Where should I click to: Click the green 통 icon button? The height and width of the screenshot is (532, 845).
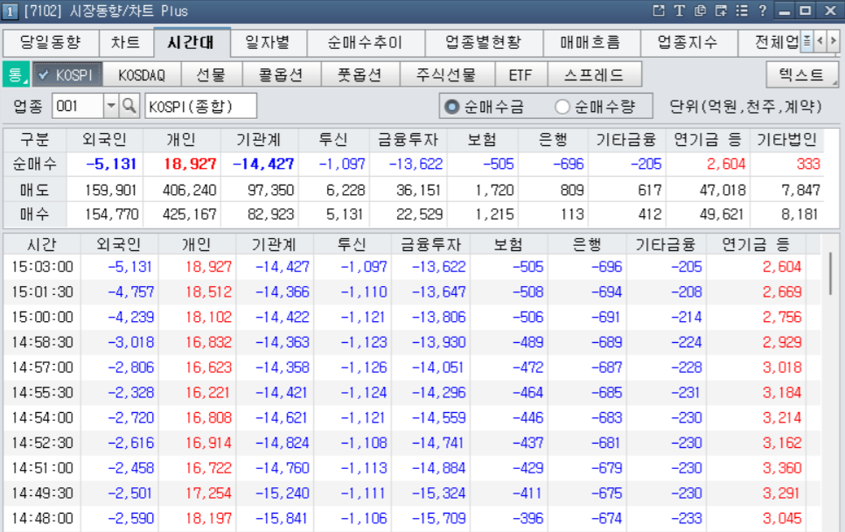coord(16,74)
